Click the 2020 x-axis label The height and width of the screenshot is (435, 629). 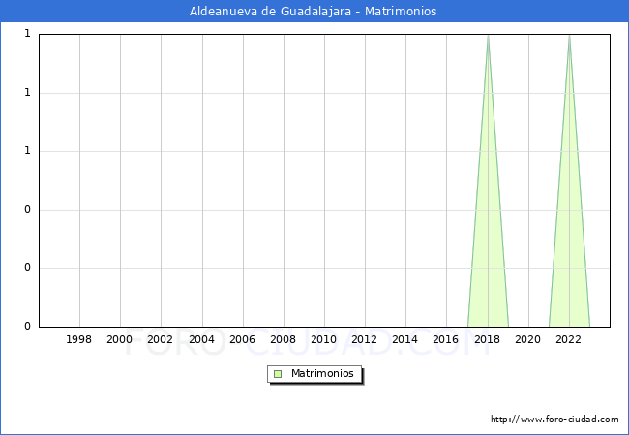coord(528,339)
